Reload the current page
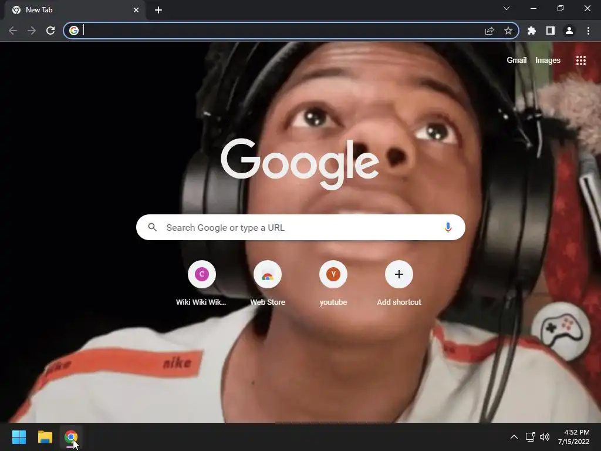 point(50,31)
